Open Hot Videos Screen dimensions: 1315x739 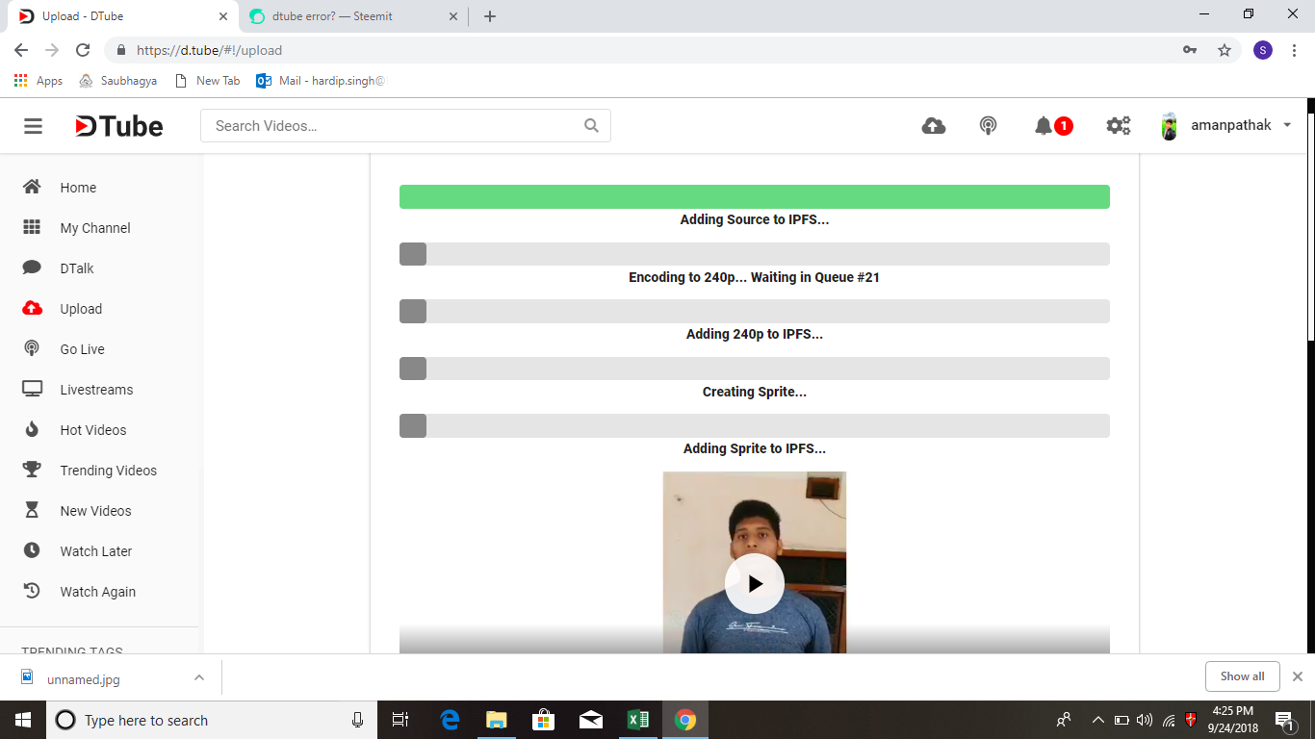(94, 429)
